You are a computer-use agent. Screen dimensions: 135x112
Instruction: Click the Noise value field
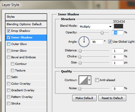pos(118,89)
